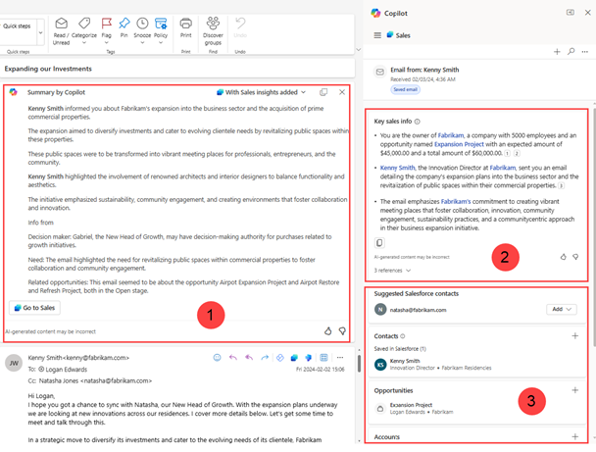Forward Kenny Smith's email
Screen dimensions: 596x452
pos(265,357)
